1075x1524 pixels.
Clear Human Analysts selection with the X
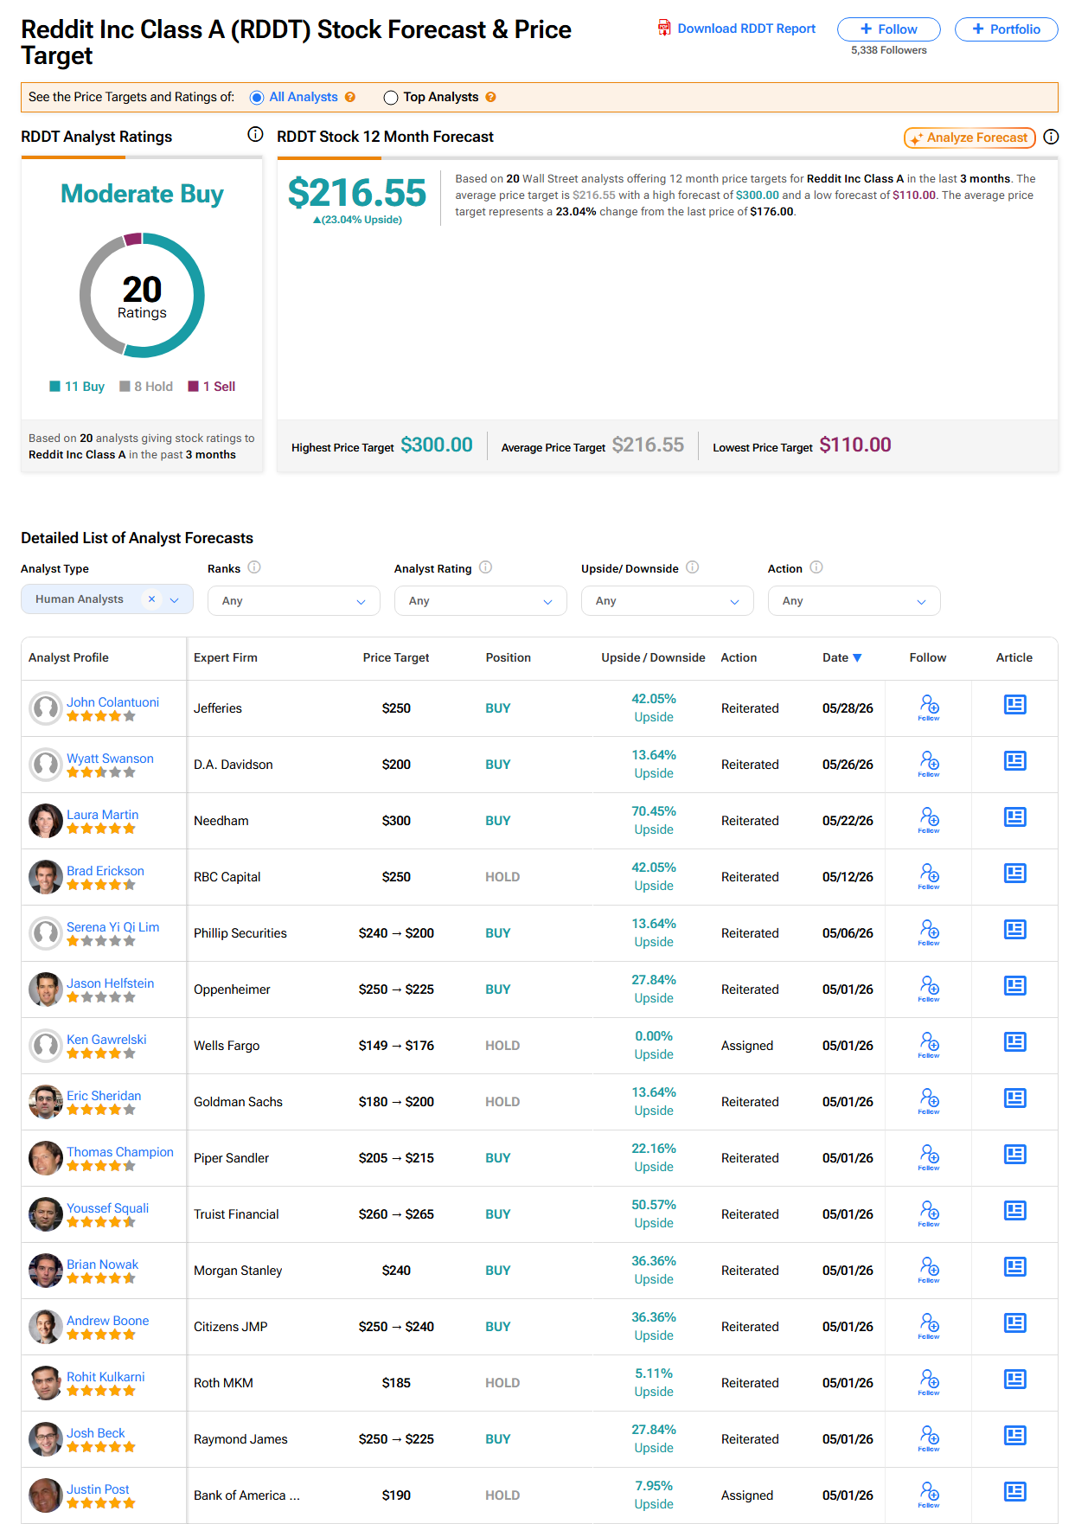pos(151,599)
